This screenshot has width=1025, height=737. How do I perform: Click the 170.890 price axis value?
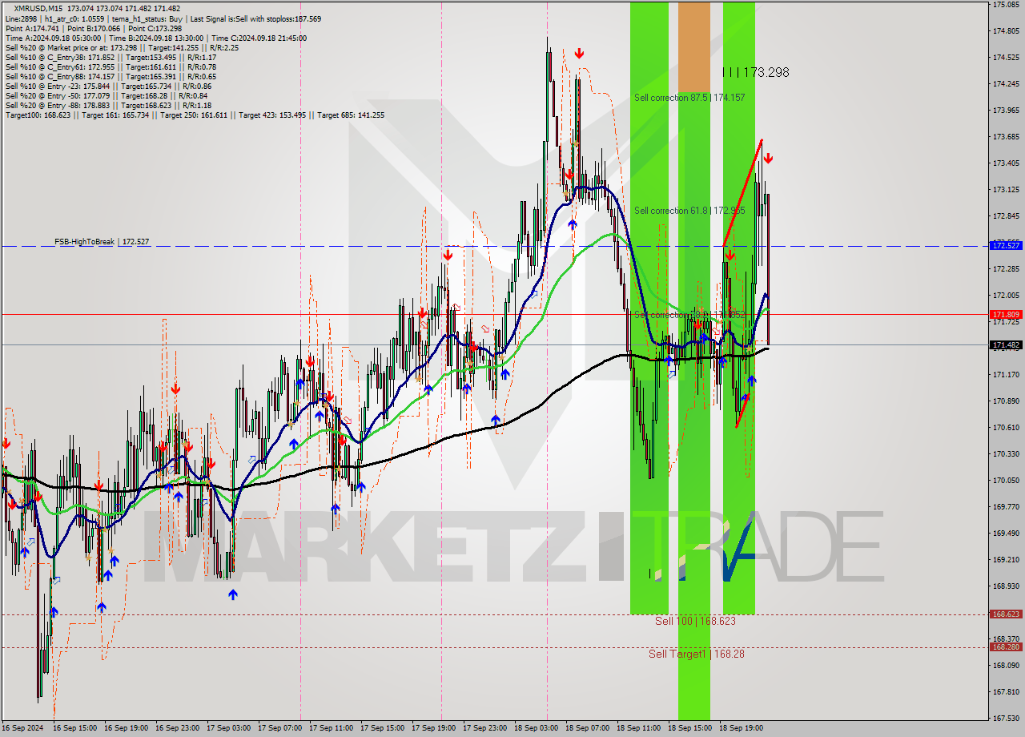1005,401
